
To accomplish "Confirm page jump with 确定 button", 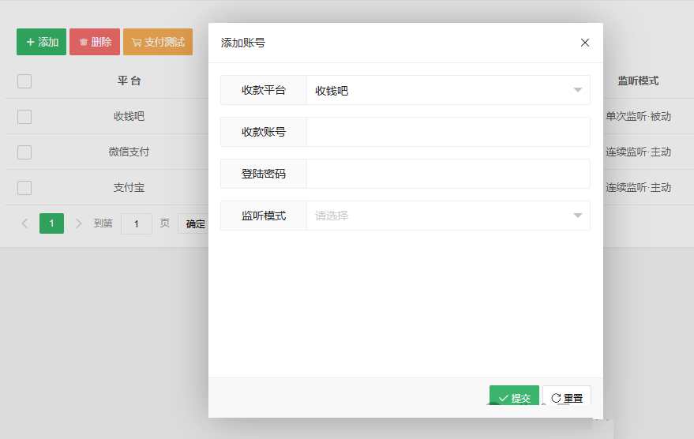I will point(193,224).
